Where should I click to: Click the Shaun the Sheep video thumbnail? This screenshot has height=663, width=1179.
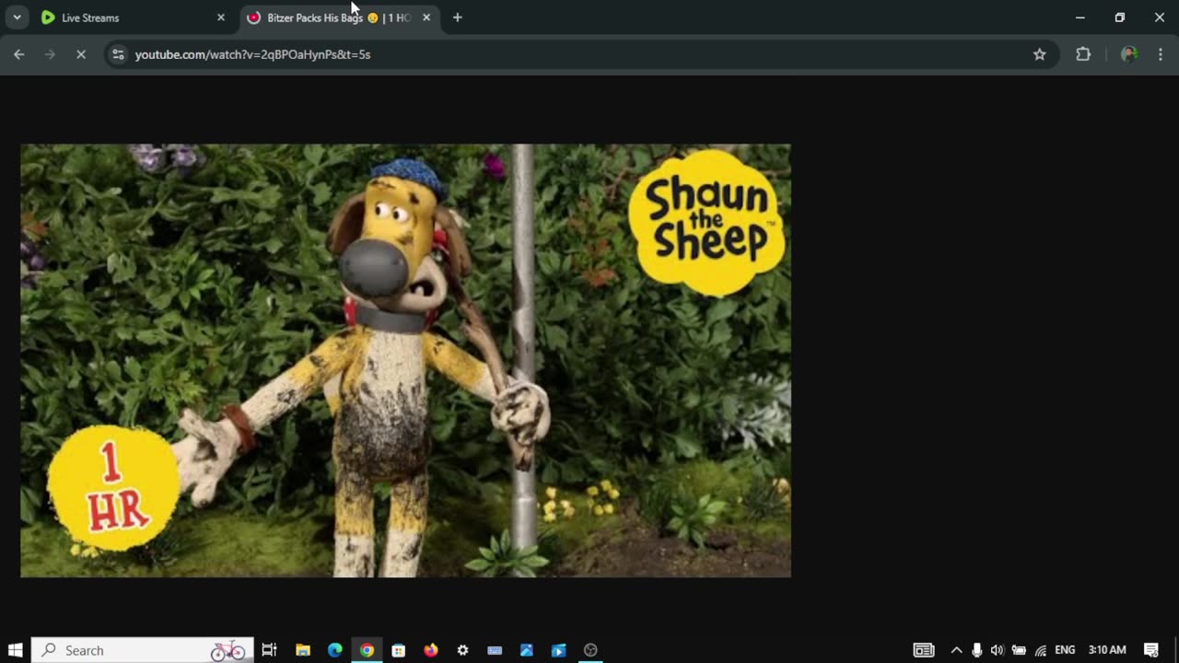coord(405,361)
